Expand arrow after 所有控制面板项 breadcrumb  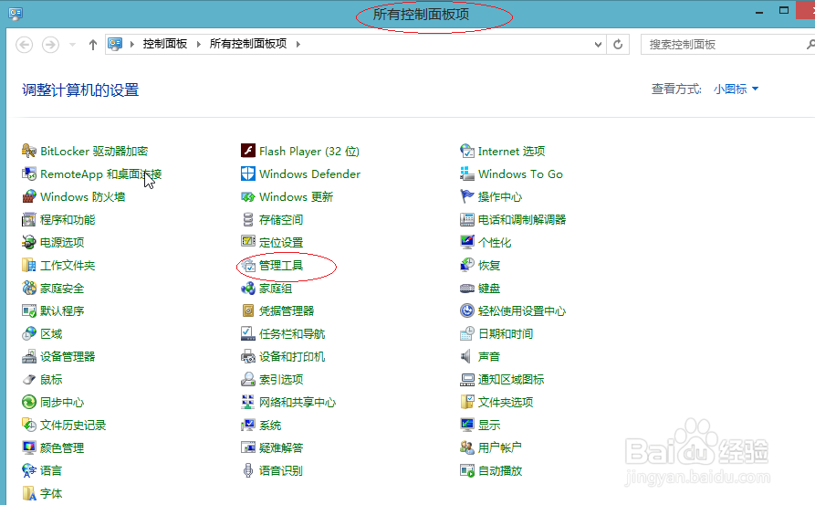[x=298, y=44]
